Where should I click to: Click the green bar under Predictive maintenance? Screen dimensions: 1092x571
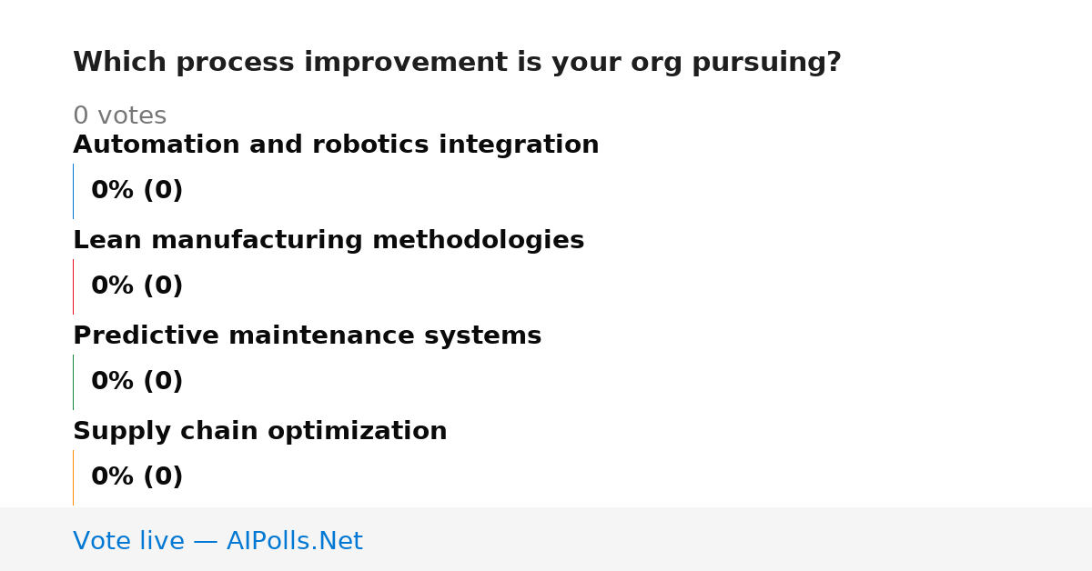[x=73, y=382]
